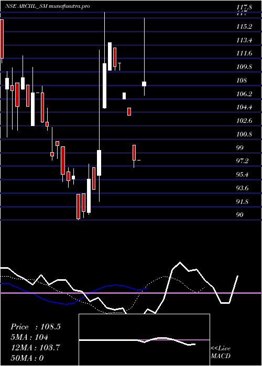Select the 93.6 price axis label
The height and width of the screenshot is (366, 262).
click(x=243, y=188)
